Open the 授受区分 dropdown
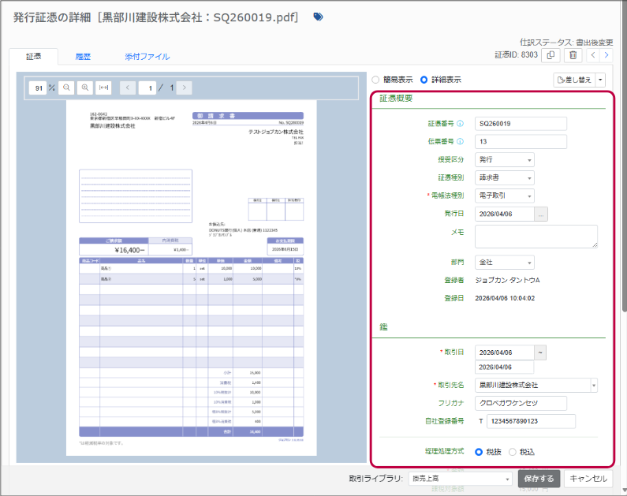The width and height of the screenshot is (627, 496). click(505, 159)
